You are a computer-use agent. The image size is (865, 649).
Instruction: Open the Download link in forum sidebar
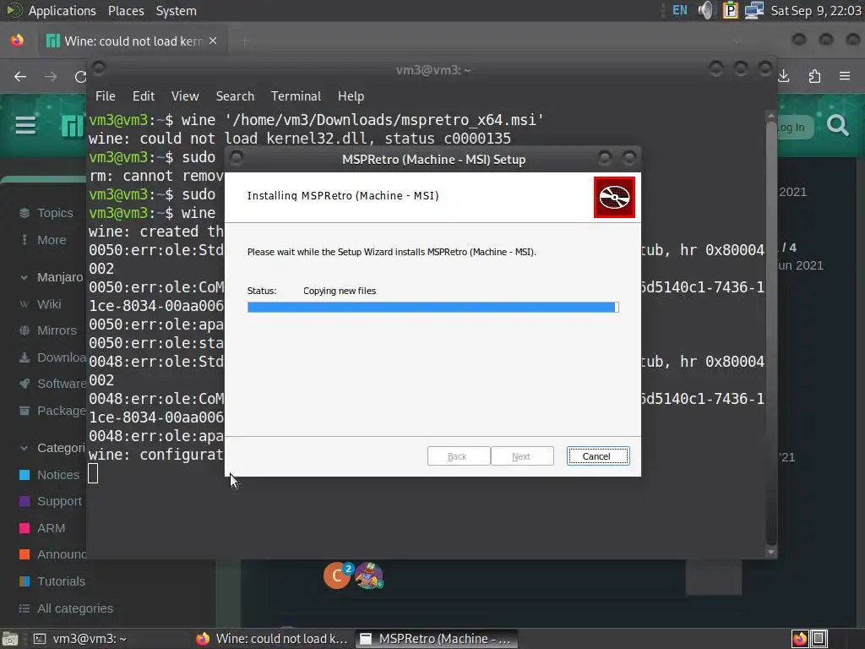[x=53, y=357]
